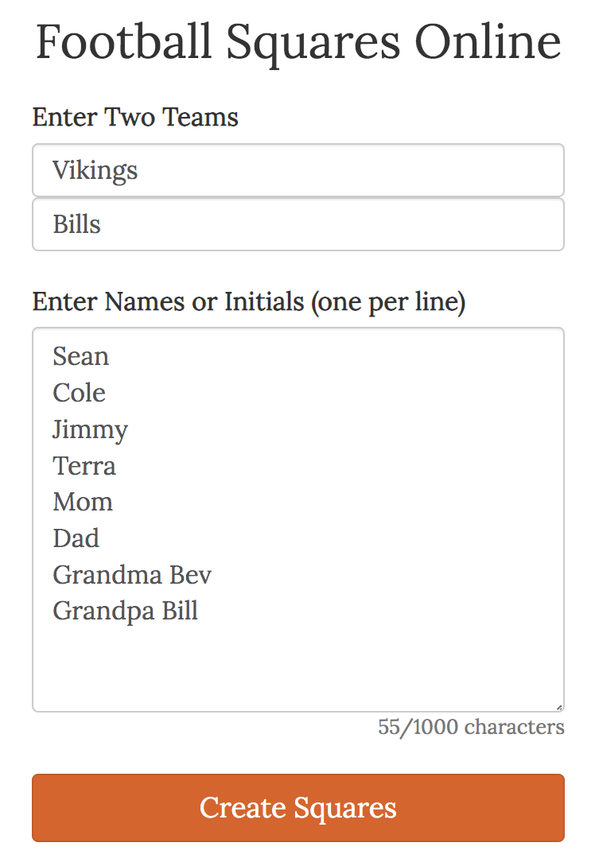The image size is (595, 862).
Task: Click the name Cole in the list
Action: (79, 393)
